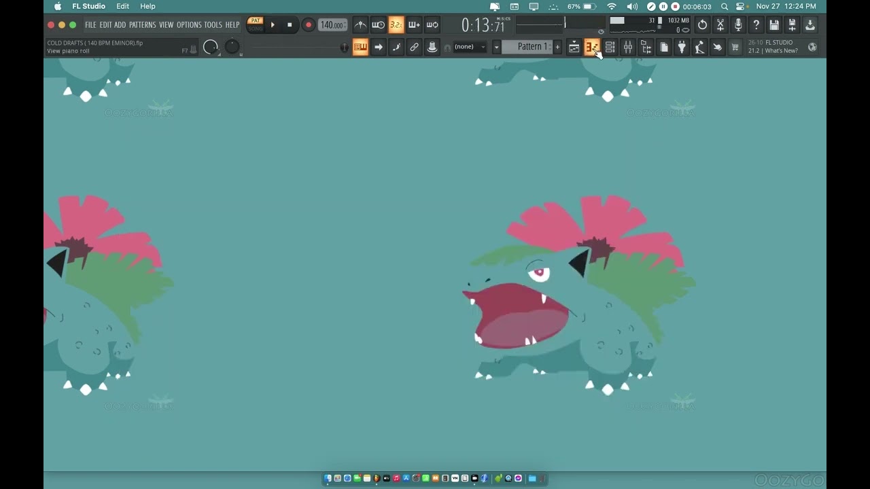Click the one-click audio recording microphone

pyautogui.click(x=738, y=25)
